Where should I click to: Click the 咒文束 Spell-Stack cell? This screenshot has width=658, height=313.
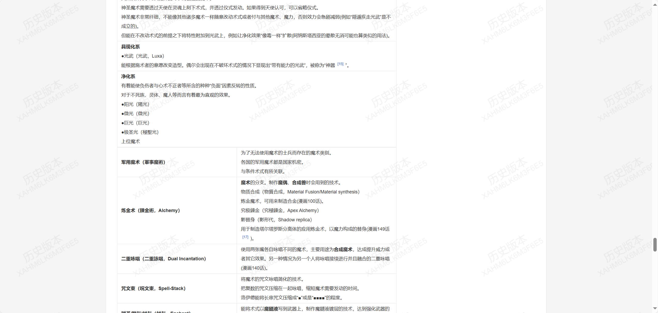click(x=177, y=288)
